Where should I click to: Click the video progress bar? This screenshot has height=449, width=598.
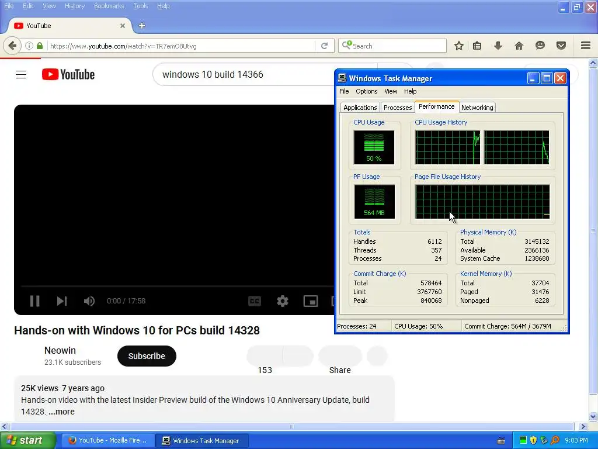[178, 285]
